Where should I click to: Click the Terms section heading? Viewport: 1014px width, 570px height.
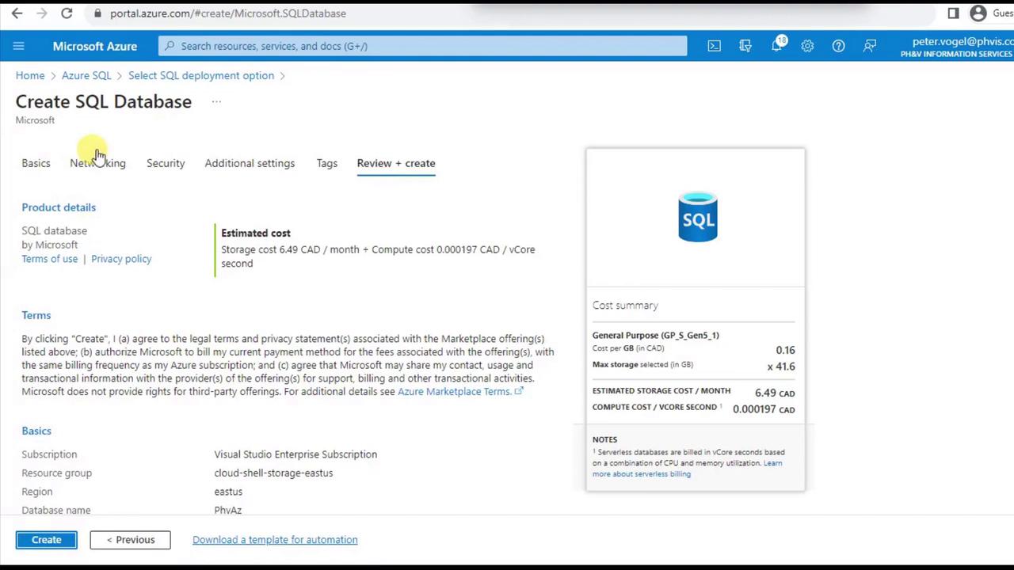coord(36,315)
